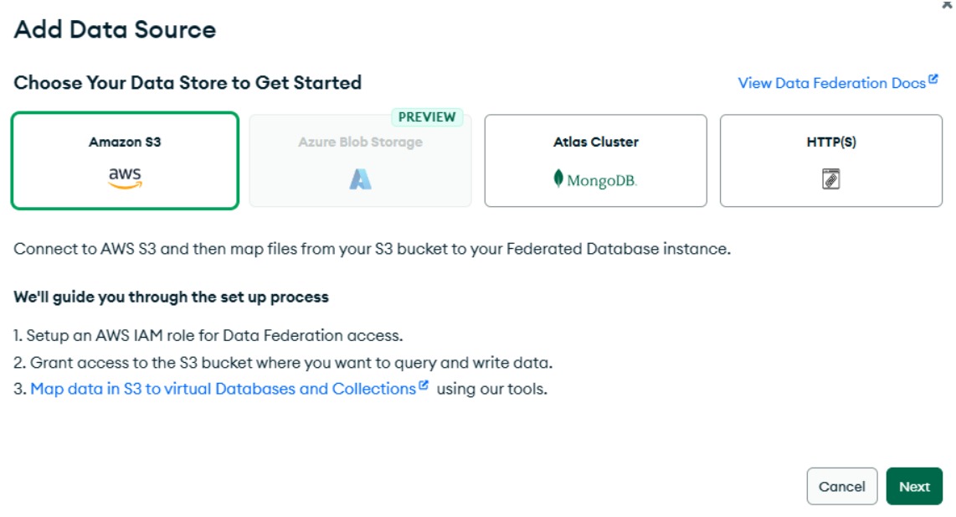Click the Connect to AWS S3 description text
956x517 pixels.
point(372,249)
